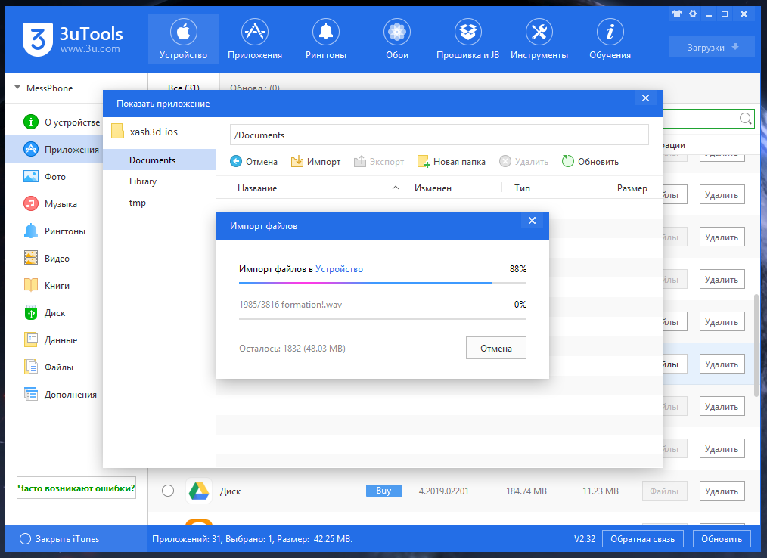Select Музыка in the left sidebar
The height and width of the screenshot is (558, 767).
pyautogui.click(x=60, y=204)
